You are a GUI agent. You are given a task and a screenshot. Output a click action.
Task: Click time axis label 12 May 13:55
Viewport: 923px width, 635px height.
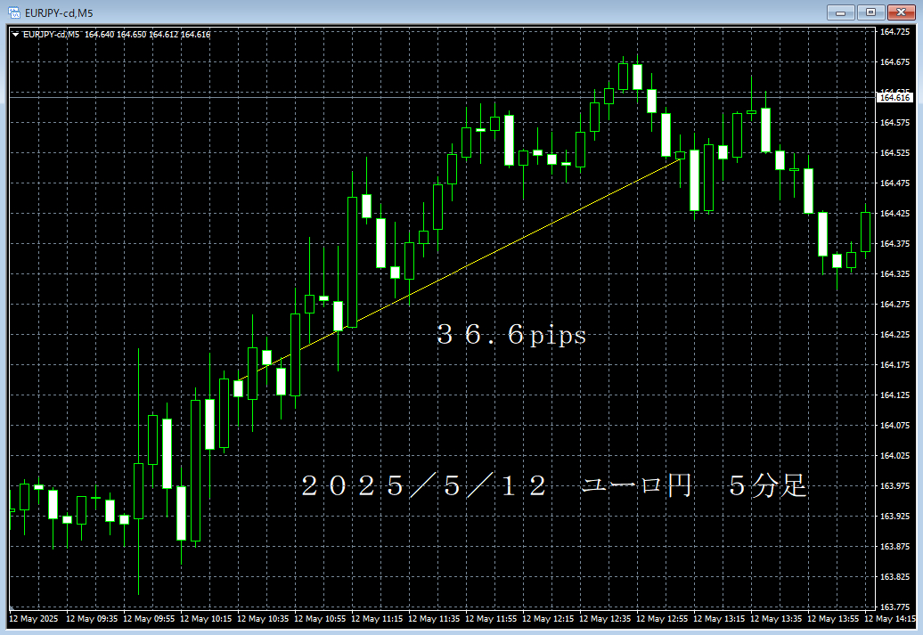point(833,618)
